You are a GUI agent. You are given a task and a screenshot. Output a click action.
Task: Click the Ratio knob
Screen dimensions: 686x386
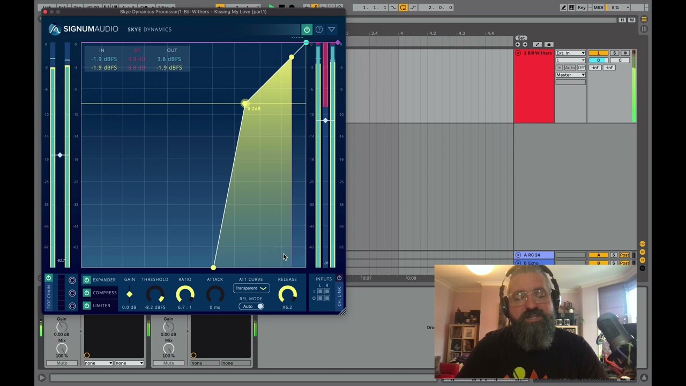[185, 294]
